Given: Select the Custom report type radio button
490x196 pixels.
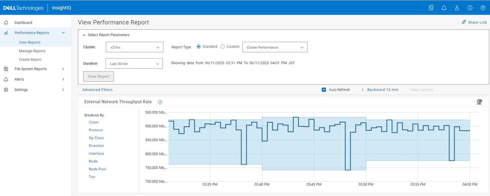Looking at the screenshot, I should (223, 47).
